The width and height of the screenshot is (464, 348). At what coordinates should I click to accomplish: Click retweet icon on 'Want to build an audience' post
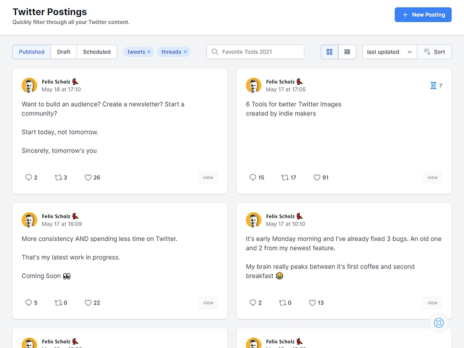pyautogui.click(x=58, y=177)
